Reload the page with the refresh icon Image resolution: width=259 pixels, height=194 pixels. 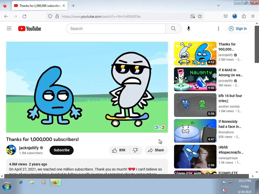(x=24, y=16)
